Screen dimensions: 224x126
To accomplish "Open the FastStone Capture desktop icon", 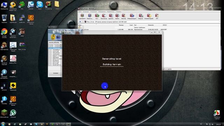I will tap(217, 114).
